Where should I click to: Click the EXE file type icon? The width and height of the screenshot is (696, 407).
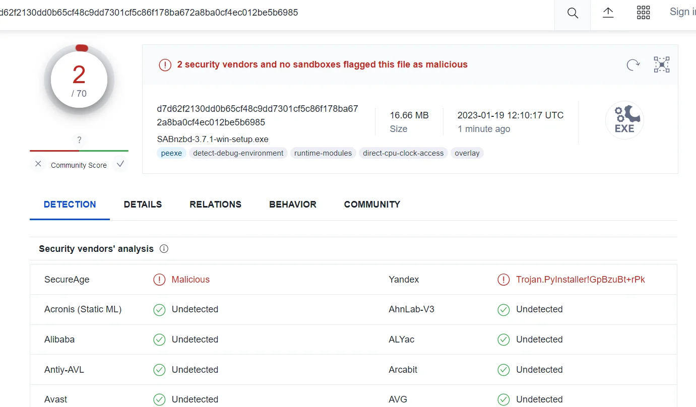624,120
